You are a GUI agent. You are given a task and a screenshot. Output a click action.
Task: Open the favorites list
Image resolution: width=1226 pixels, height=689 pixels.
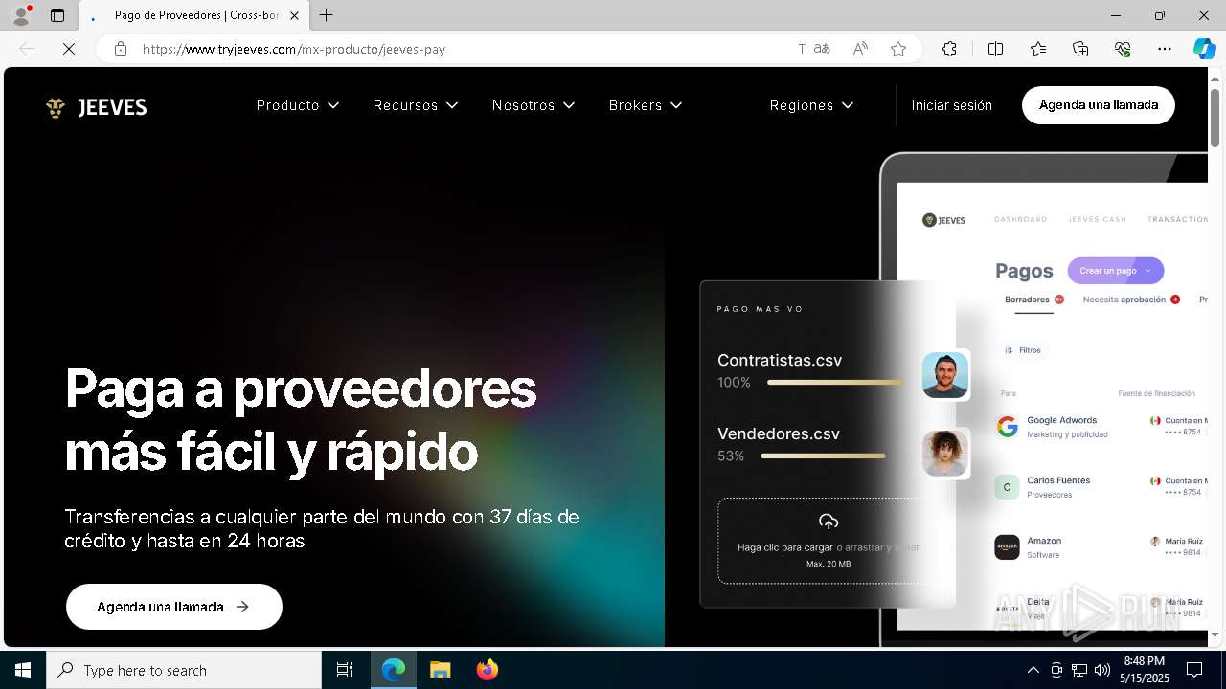point(1038,49)
